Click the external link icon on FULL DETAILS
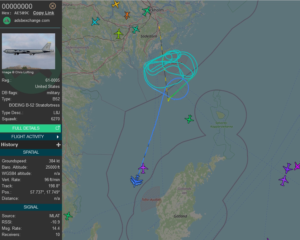The height and width of the screenshot is (240, 300). [x=57, y=128]
